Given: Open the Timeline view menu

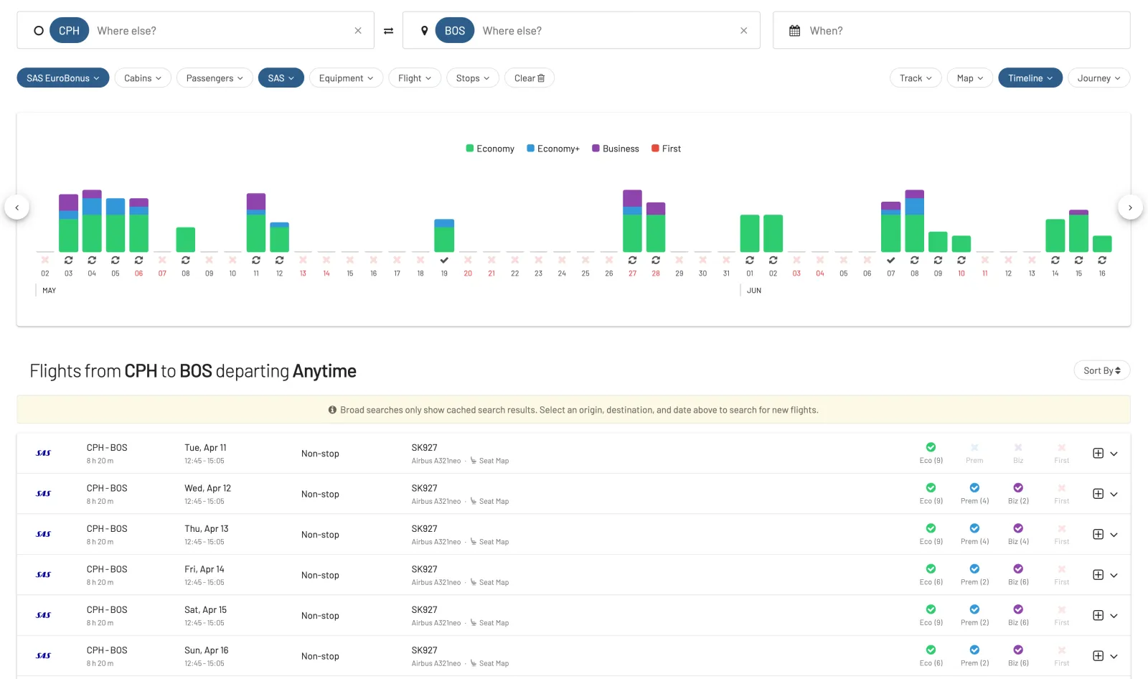Looking at the screenshot, I should point(1030,78).
